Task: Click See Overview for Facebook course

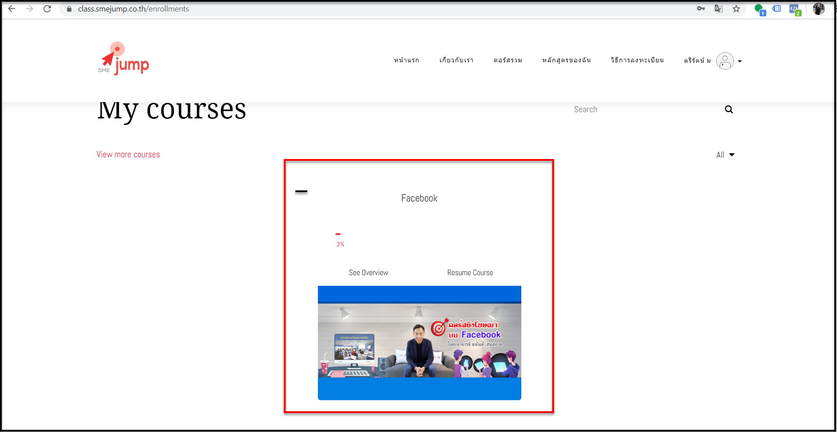Action: click(368, 273)
